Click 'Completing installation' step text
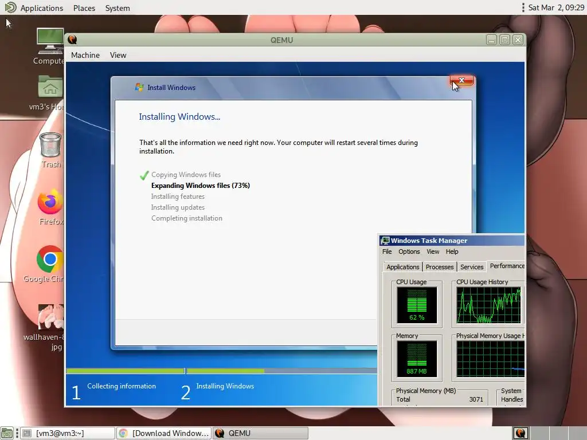 pyautogui.click(x=186, y=218)
